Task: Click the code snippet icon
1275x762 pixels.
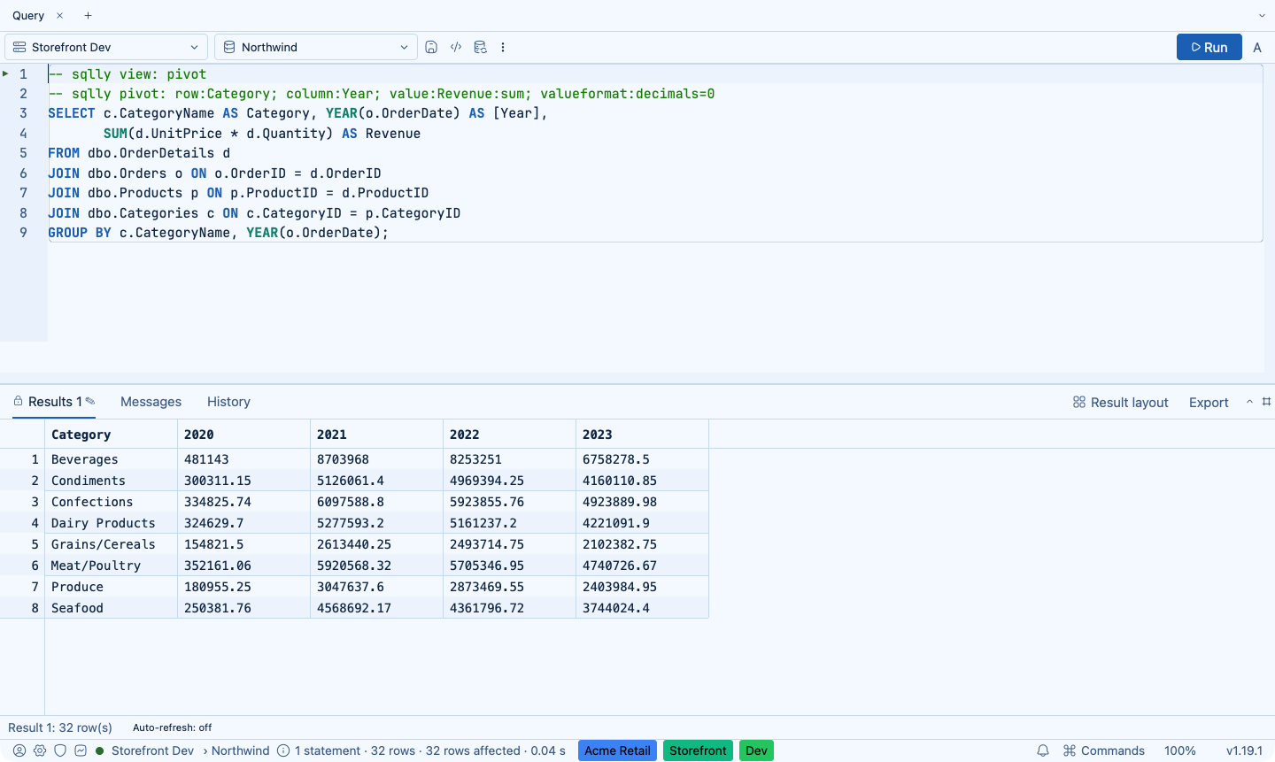Action: click(x=456, y=47)
